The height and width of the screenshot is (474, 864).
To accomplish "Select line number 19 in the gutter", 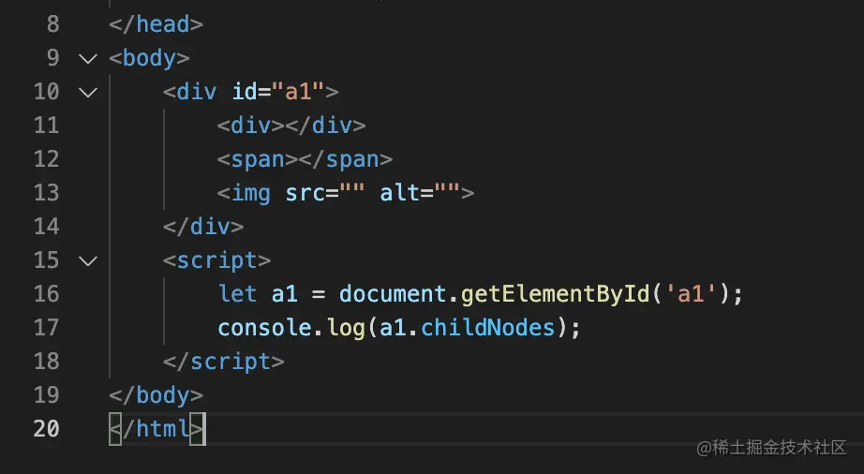I will pyautogui.click(x=46, y=394).
